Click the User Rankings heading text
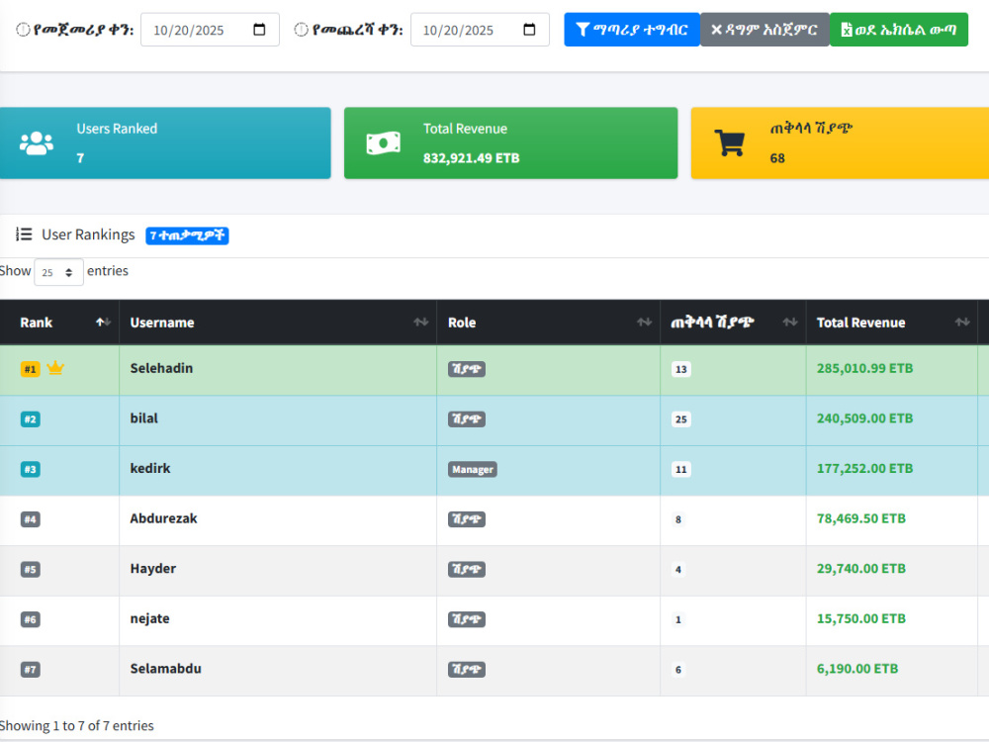989x742 pixels. click(88, 234)
